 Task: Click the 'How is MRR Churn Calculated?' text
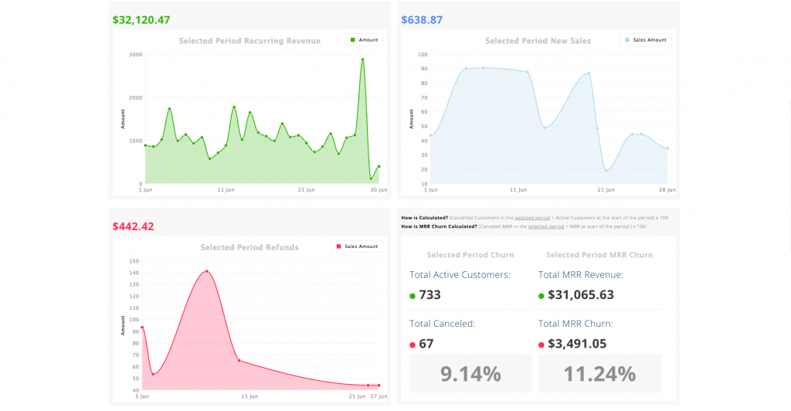coord(439,226)
